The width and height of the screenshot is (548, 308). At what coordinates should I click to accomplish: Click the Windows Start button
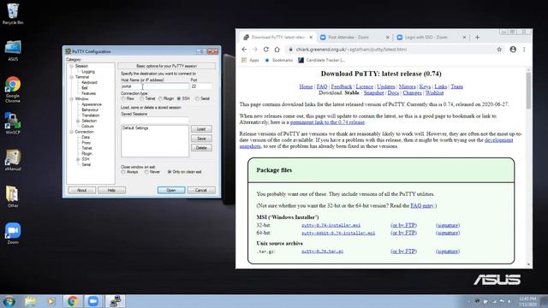tap(9, 301)
